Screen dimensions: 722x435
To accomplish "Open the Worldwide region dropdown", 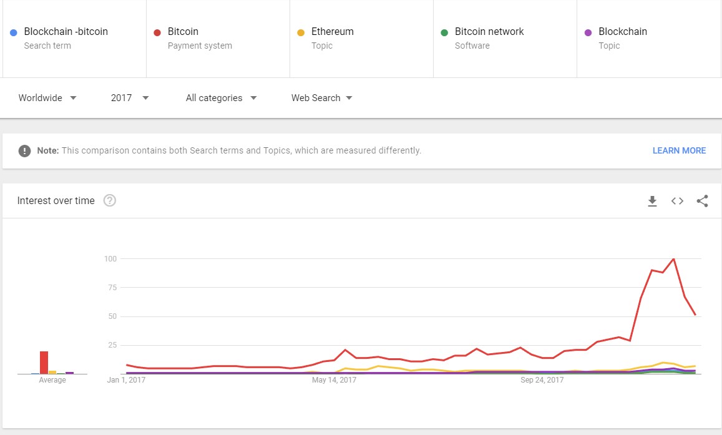I will (x=47, y=98).
